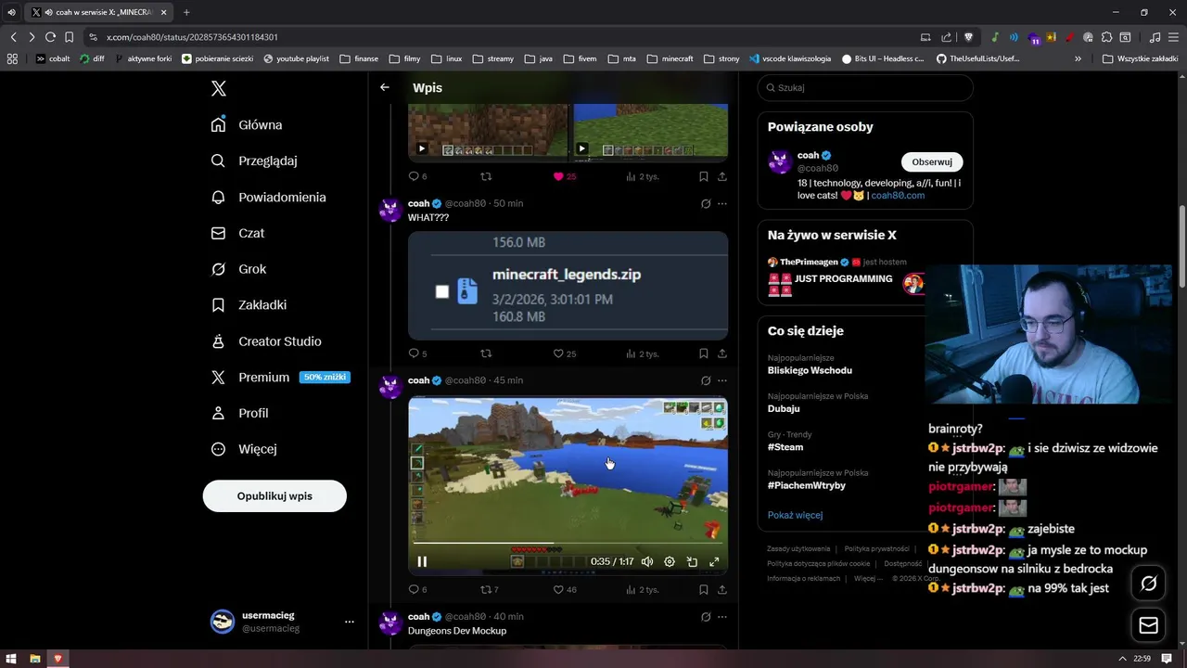The height and width of the screenshot is (668, 1187).
Task: Open the finanse bookmarks folder
Action: [359, 58]
